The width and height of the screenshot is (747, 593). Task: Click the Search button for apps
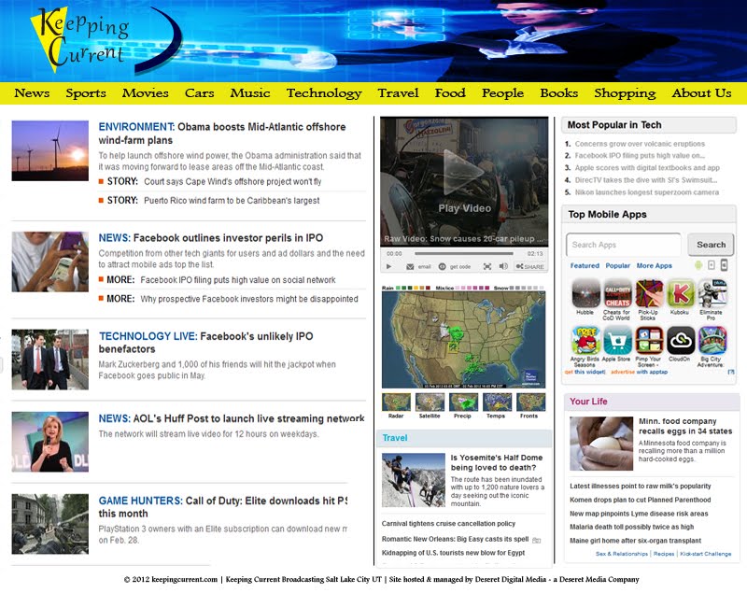(x=711, y=245)
